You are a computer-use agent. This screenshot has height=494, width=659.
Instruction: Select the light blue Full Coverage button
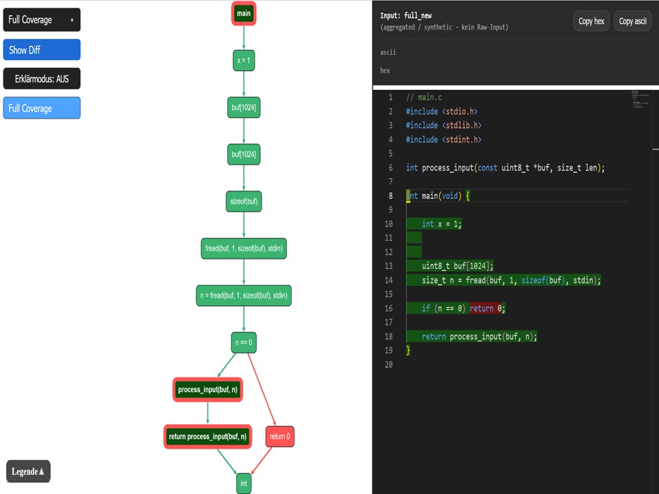tap(42, 108)
